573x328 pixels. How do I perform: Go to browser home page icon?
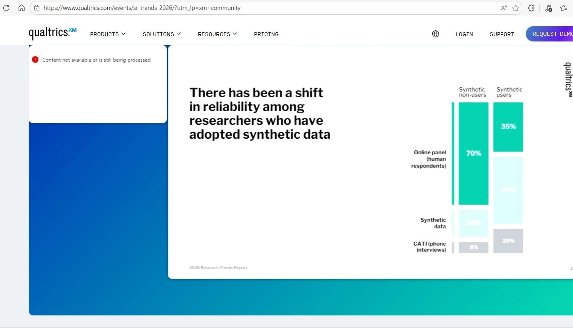tap(21, 8)
